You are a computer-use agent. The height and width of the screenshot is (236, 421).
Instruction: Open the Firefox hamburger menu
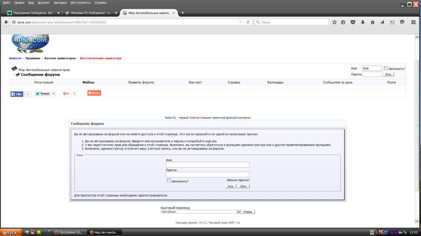pyautogui.click(x=414, y=22)
